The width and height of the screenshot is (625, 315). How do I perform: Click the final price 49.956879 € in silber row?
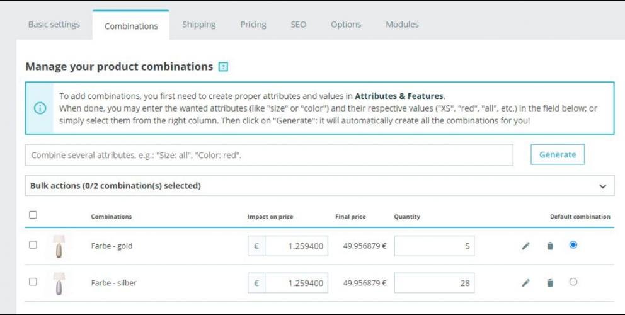pyautogui.click(x=365, y=283)
